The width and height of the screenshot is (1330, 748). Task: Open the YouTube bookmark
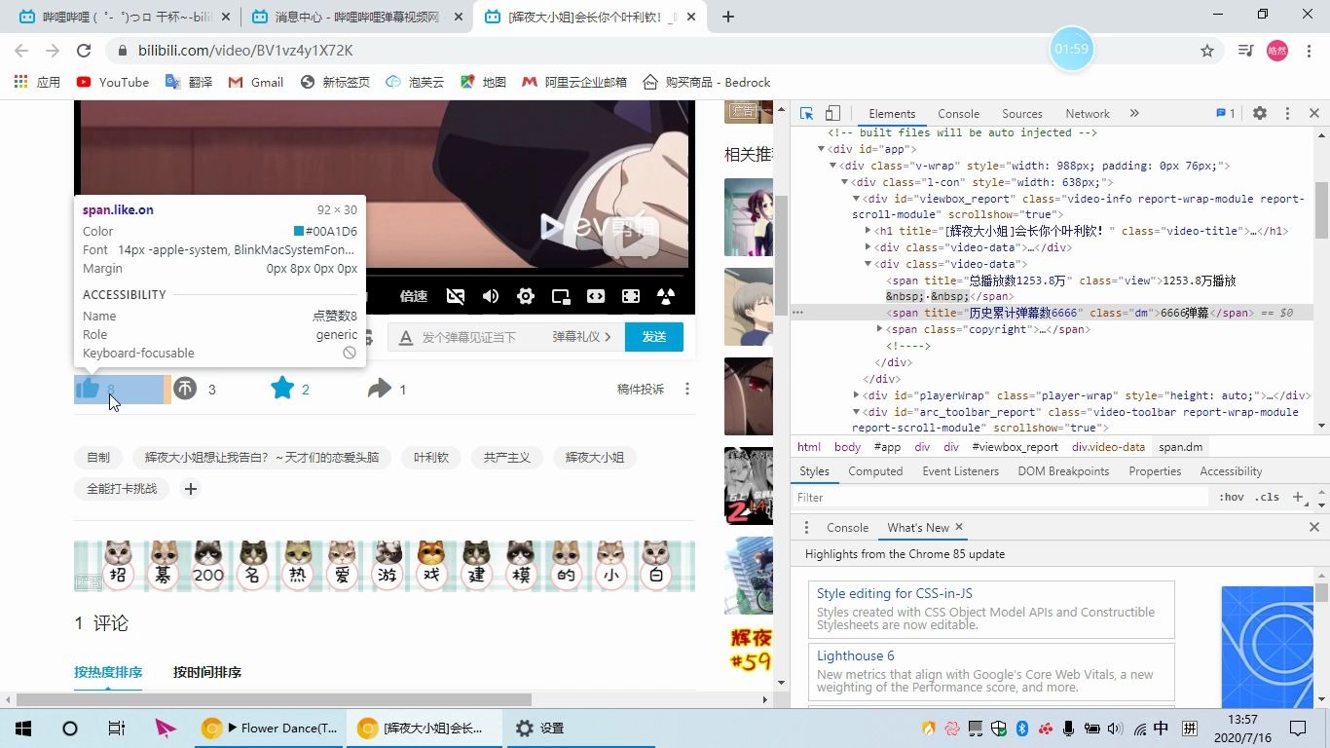pyautogui.click(x=112, y=83)
